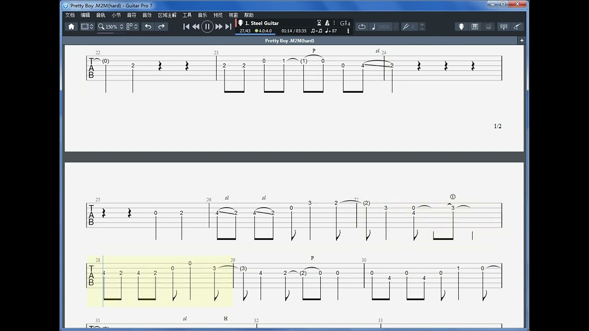589x331 pixels.
Task: Pause playback
Action: (x=207, y=27)
